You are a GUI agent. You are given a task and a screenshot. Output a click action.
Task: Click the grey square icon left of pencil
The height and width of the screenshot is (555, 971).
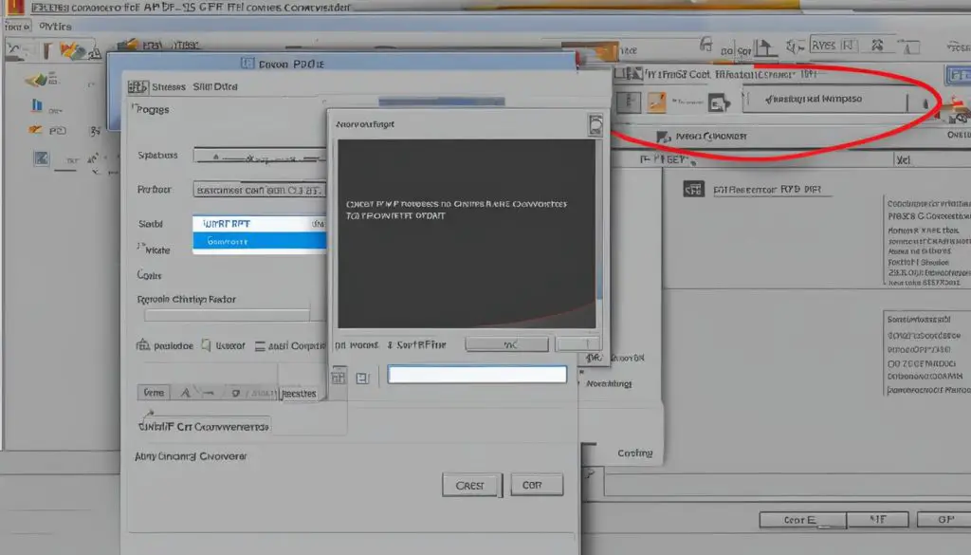pos(628,102)
